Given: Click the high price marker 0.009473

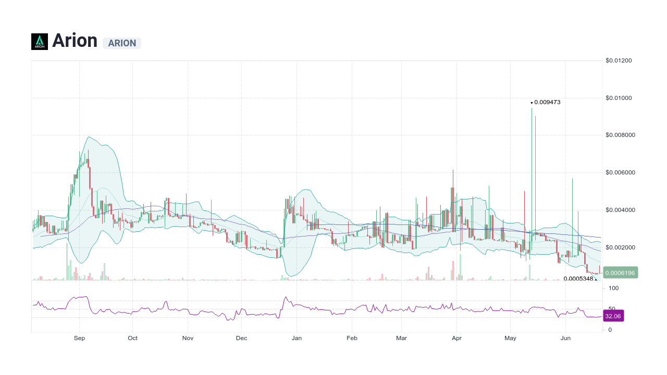Looking at the screenshot, I should tap(546, 103).
